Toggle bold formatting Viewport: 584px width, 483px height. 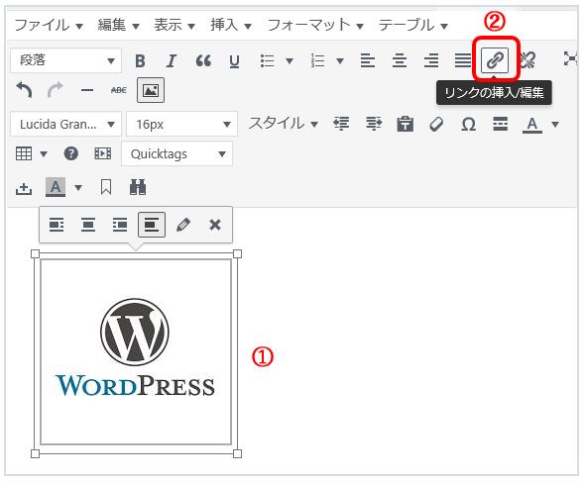coord(140,60)
